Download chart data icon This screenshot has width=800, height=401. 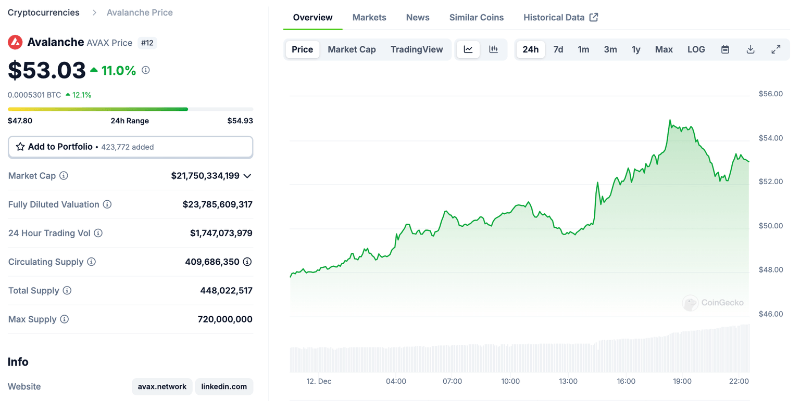click(751, 49)
